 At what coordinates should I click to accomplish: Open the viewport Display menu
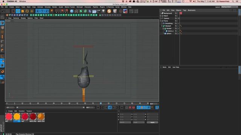[x=23, y=18]
